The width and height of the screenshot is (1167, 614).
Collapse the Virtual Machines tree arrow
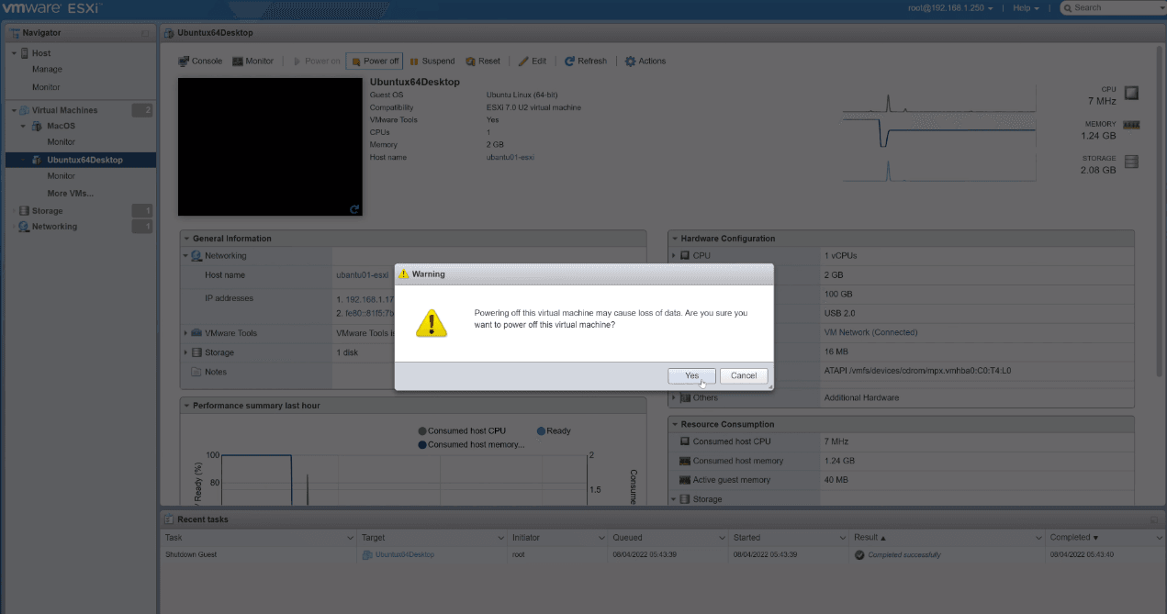[x=14, y=110]
